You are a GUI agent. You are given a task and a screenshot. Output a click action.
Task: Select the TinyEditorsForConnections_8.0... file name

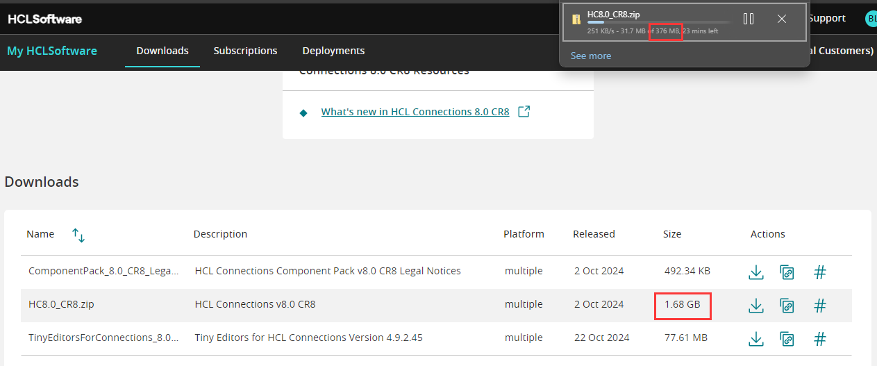tap(103, 338)
